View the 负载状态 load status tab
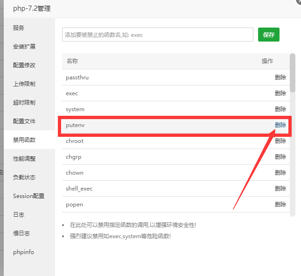Viewport: 301px width, 276px height. 24,177
